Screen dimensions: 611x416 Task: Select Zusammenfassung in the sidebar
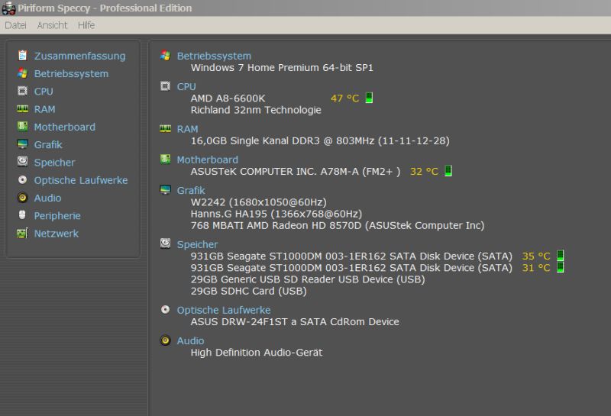80,56
